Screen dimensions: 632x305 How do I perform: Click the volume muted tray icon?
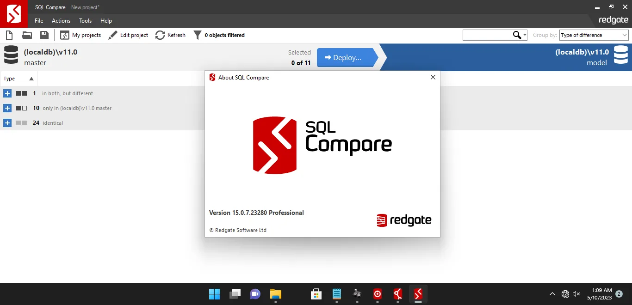coord(576,294)
